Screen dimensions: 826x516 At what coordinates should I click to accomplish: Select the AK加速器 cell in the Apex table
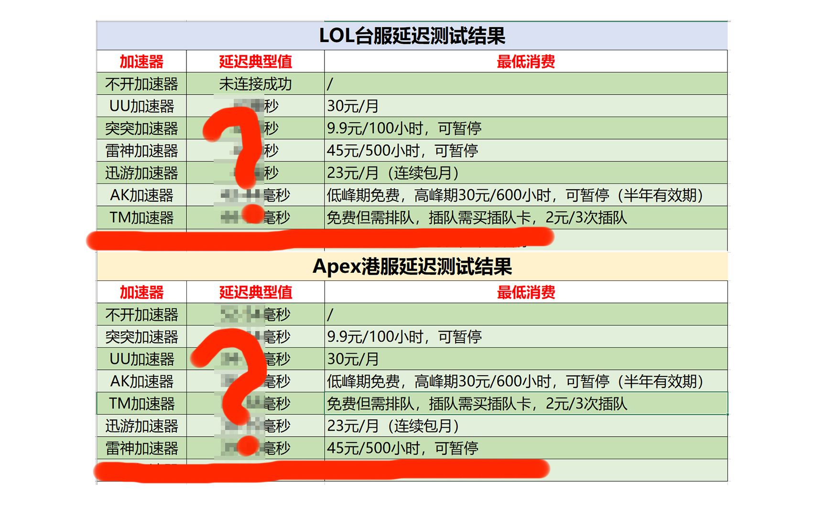pyautogui.click(x=141, y=381)
